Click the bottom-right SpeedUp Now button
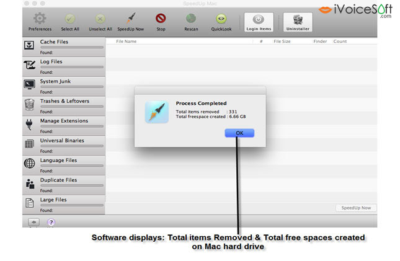This screenshot has width=400, height=261. coord(356,208)
